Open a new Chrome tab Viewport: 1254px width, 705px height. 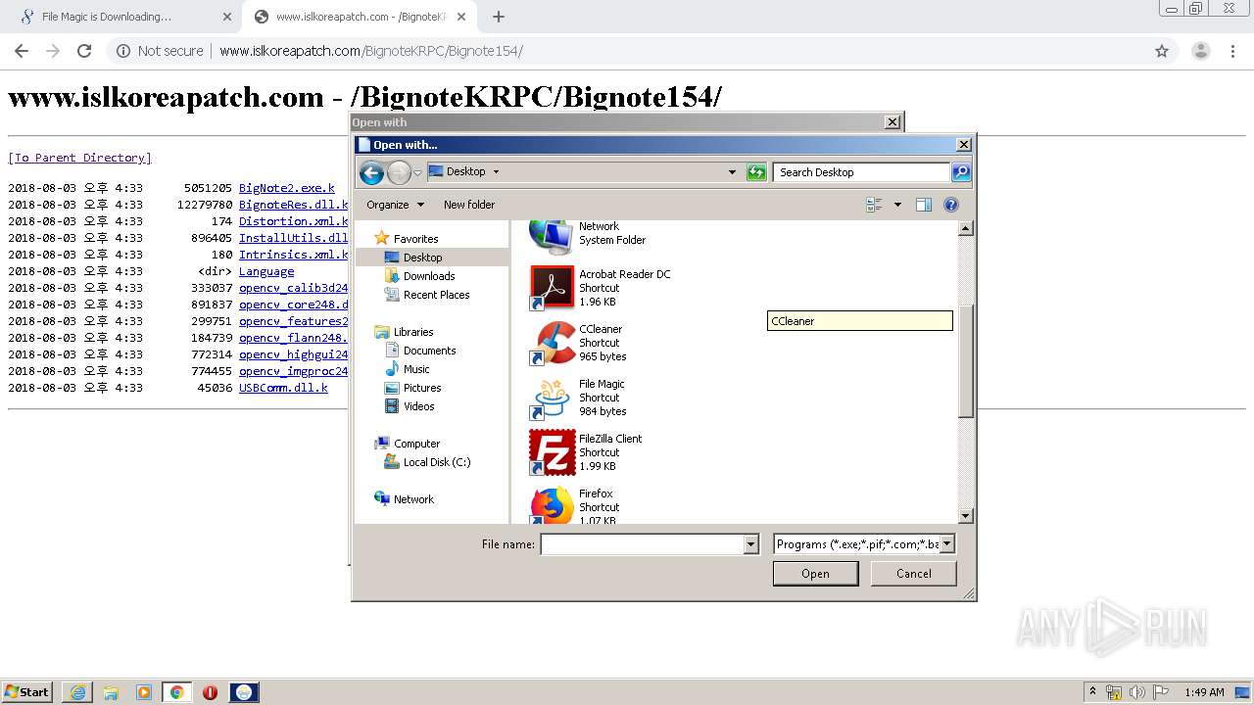(499, 17)
